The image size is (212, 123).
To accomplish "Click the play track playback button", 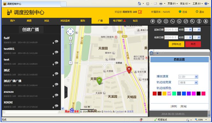I will tap(157, 53).
